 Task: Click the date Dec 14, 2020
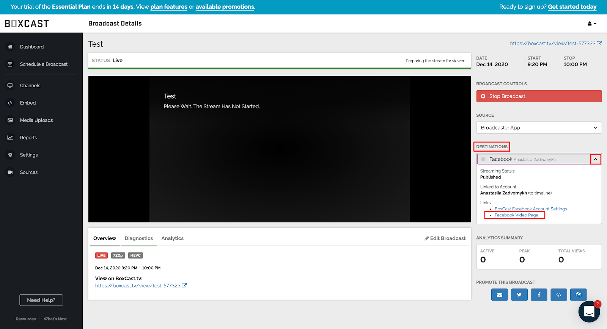tap(492, 64)
